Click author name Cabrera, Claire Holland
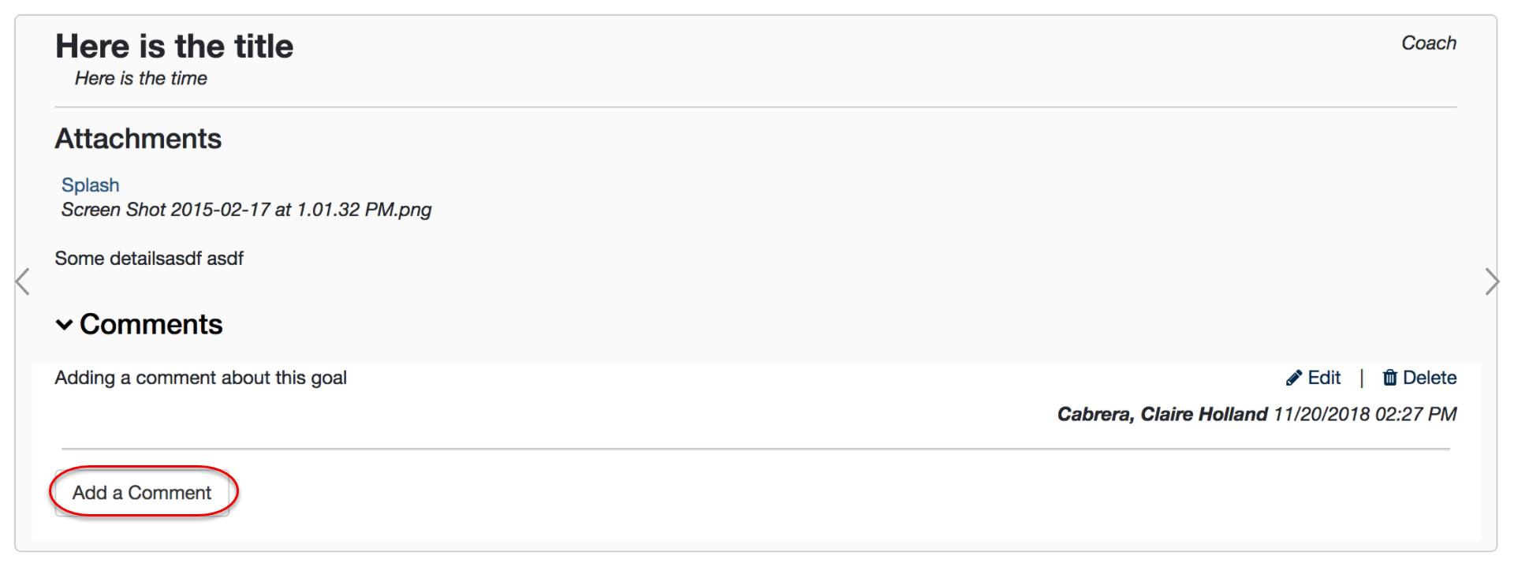1514x563 pixels. (x=1162, y=415)
